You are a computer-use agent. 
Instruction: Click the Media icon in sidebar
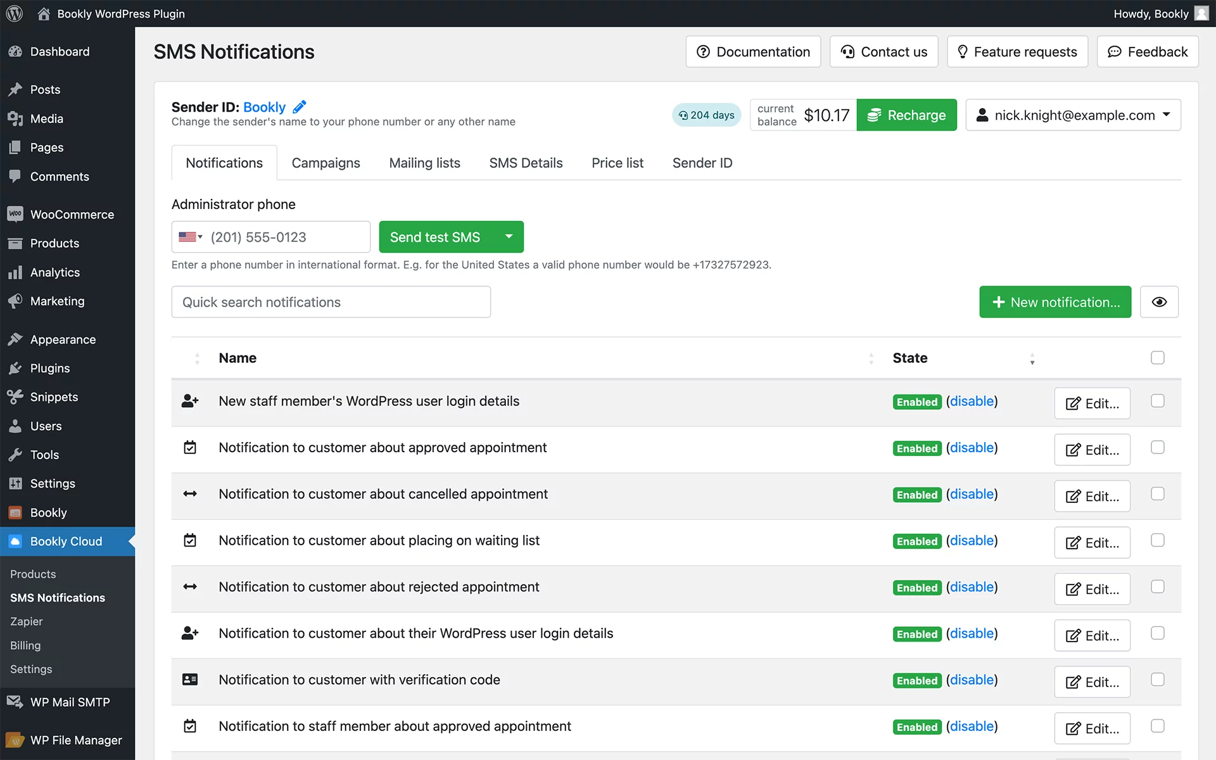point(15,118)
